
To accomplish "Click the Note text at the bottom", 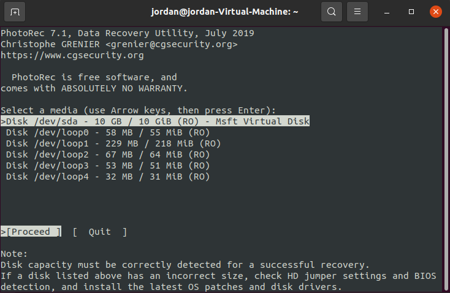I will pyautogui.click(x=14, y=254).
